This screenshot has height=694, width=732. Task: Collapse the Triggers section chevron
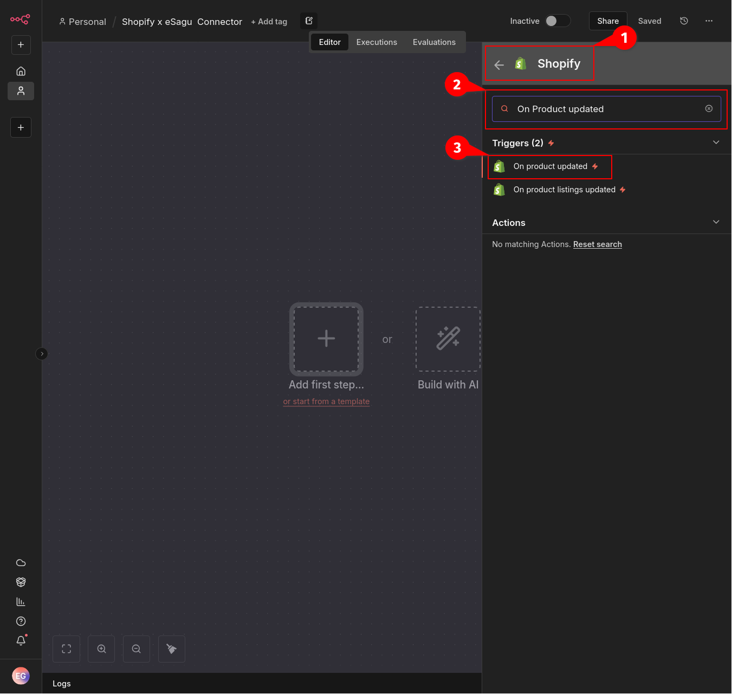pos(716,142)
